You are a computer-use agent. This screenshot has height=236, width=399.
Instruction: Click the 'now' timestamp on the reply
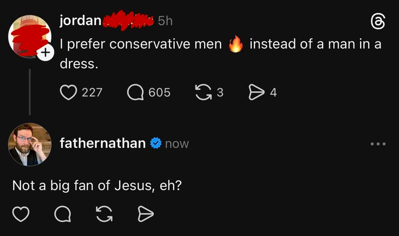click(x=177, y=143)
